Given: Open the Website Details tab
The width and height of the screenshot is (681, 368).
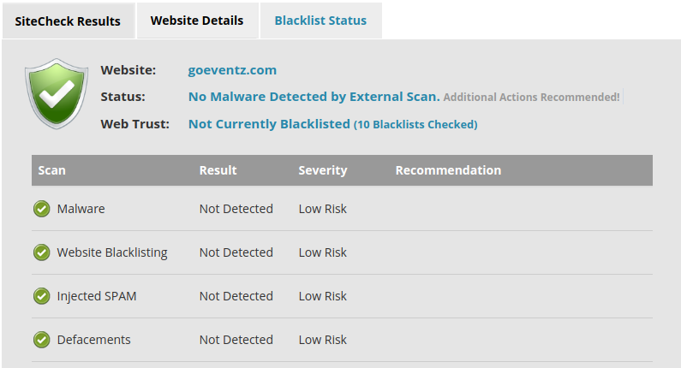Looking at the screenshot, I should [x=197, y=21].
